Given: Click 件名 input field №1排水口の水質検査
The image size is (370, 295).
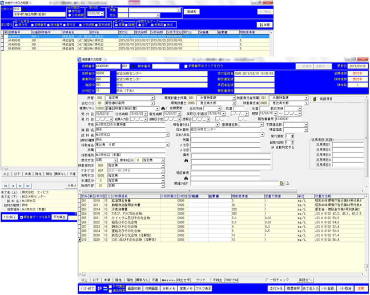Looking at the screenshot, I should [130, 124].
